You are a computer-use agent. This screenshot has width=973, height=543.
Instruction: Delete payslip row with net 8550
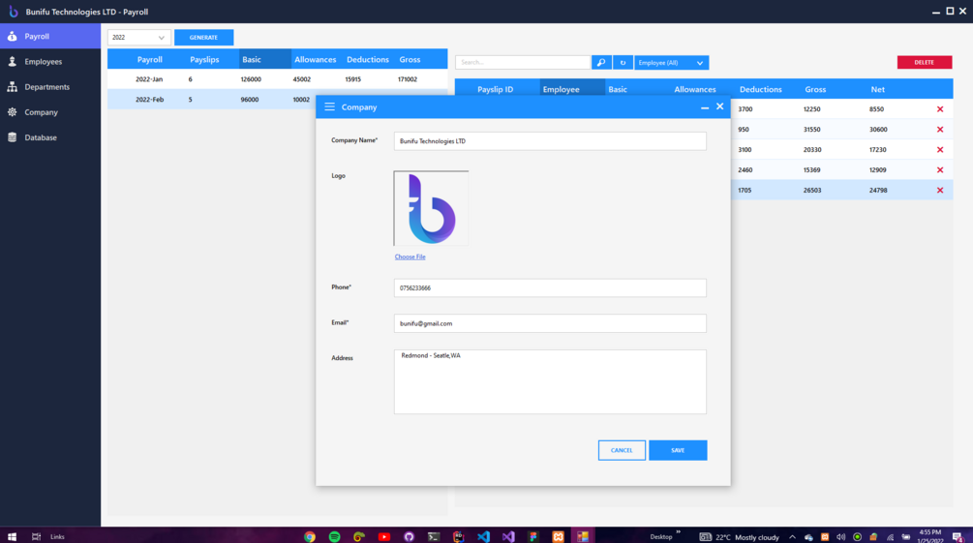940,109
